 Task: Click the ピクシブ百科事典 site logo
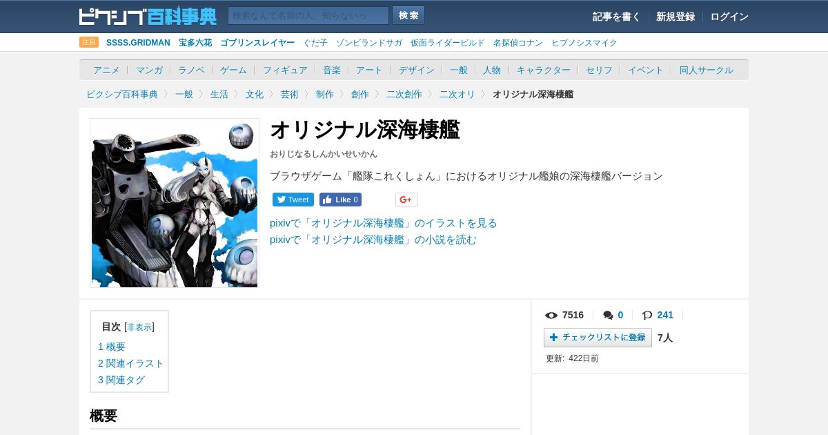tap(148, 16)
